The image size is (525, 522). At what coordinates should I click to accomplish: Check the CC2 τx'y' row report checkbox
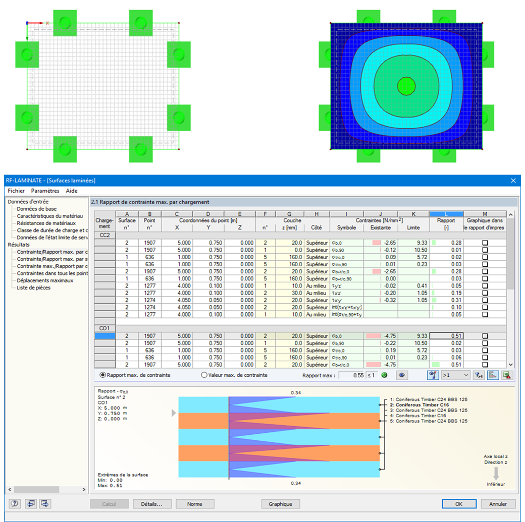tap(485, 300)
